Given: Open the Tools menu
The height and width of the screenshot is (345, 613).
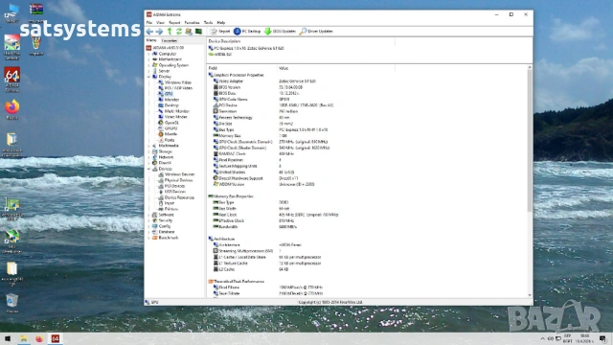Looking at the screenshot, I should pos(209,23).
